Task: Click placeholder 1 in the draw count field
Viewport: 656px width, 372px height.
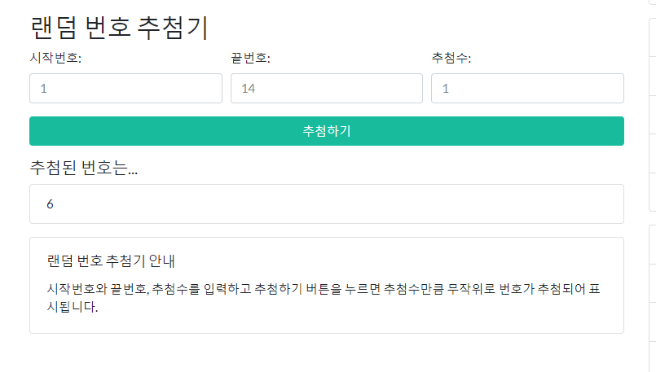Action: 446,89
